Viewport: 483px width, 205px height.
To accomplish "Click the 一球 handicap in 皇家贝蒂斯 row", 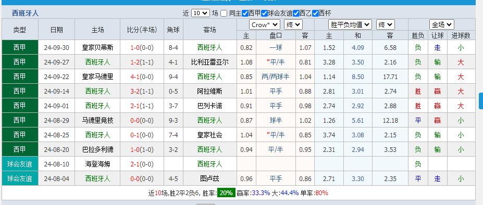I will (x=276, y=48).
